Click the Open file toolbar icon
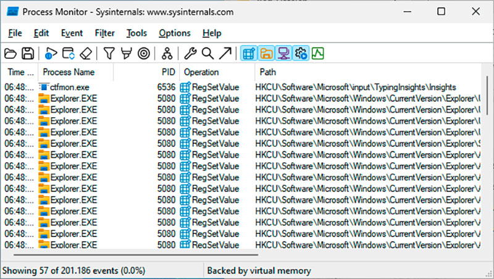Viewport: 494px width, 279px height. (10, 54)
